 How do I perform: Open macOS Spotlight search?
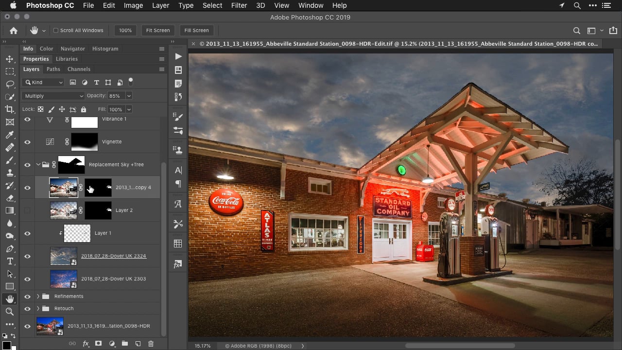click(x=577, y=5)
